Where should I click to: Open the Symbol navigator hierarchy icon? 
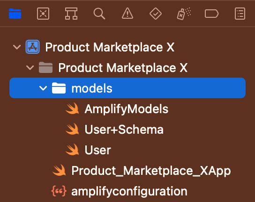pos(71,14)
